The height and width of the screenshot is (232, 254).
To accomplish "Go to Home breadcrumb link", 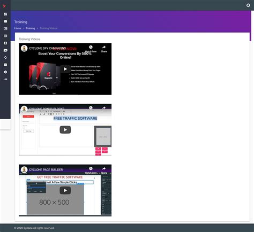I will pos(18,28).
